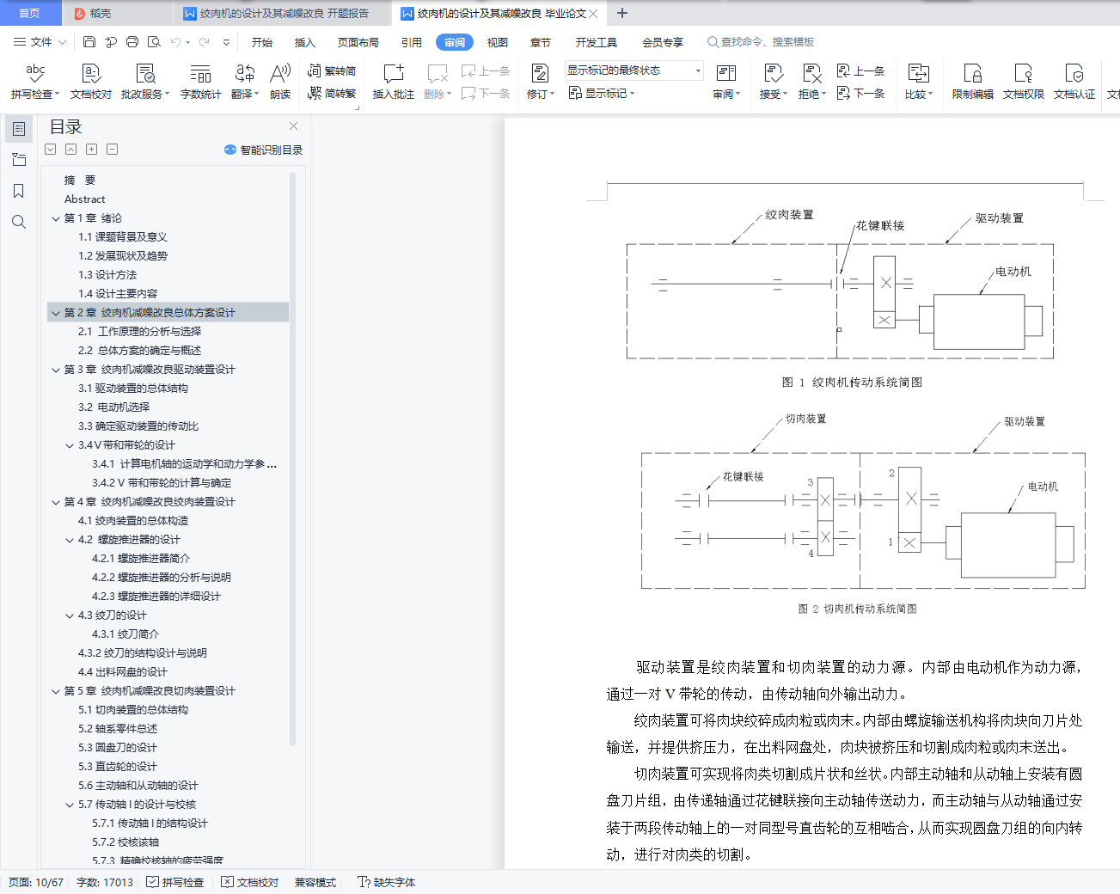Toggle 兼容模式 in the status bar
This screenshot has height=894, width=1120.
point(315,882)
